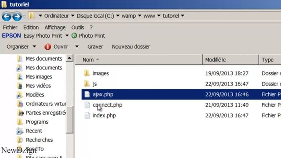The image size is (281, 158).
Task: Select the images folder icon
Action: [x=87, y=73]
